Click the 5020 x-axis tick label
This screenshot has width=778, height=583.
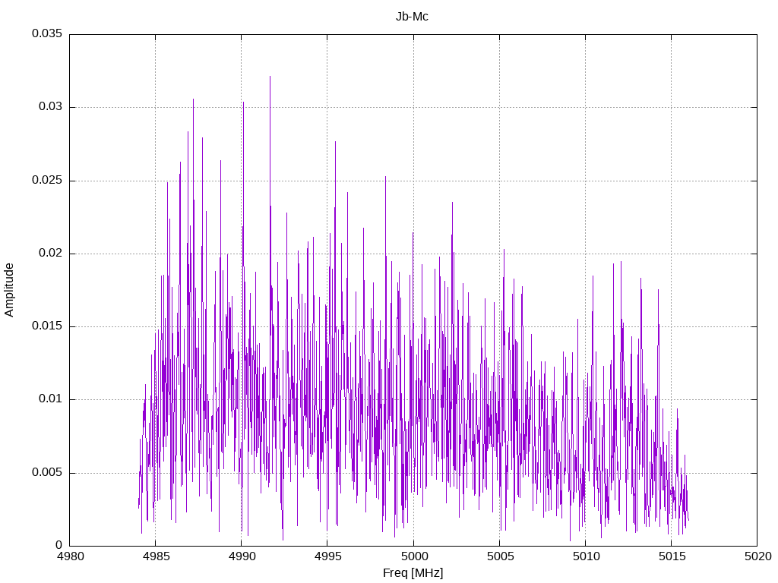point(757,556)
